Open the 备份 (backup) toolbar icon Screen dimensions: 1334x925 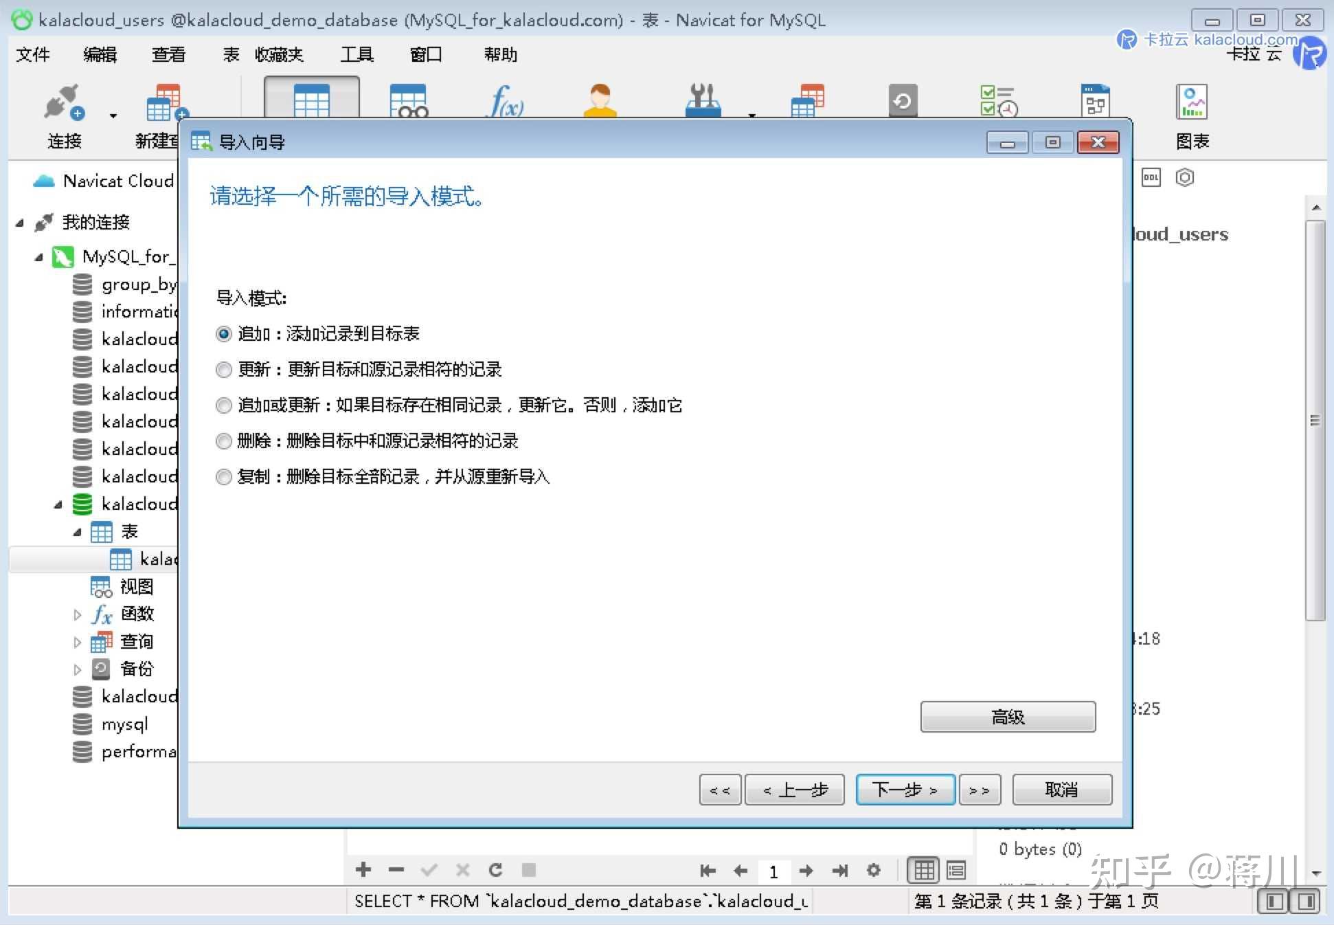coord(902,102)
